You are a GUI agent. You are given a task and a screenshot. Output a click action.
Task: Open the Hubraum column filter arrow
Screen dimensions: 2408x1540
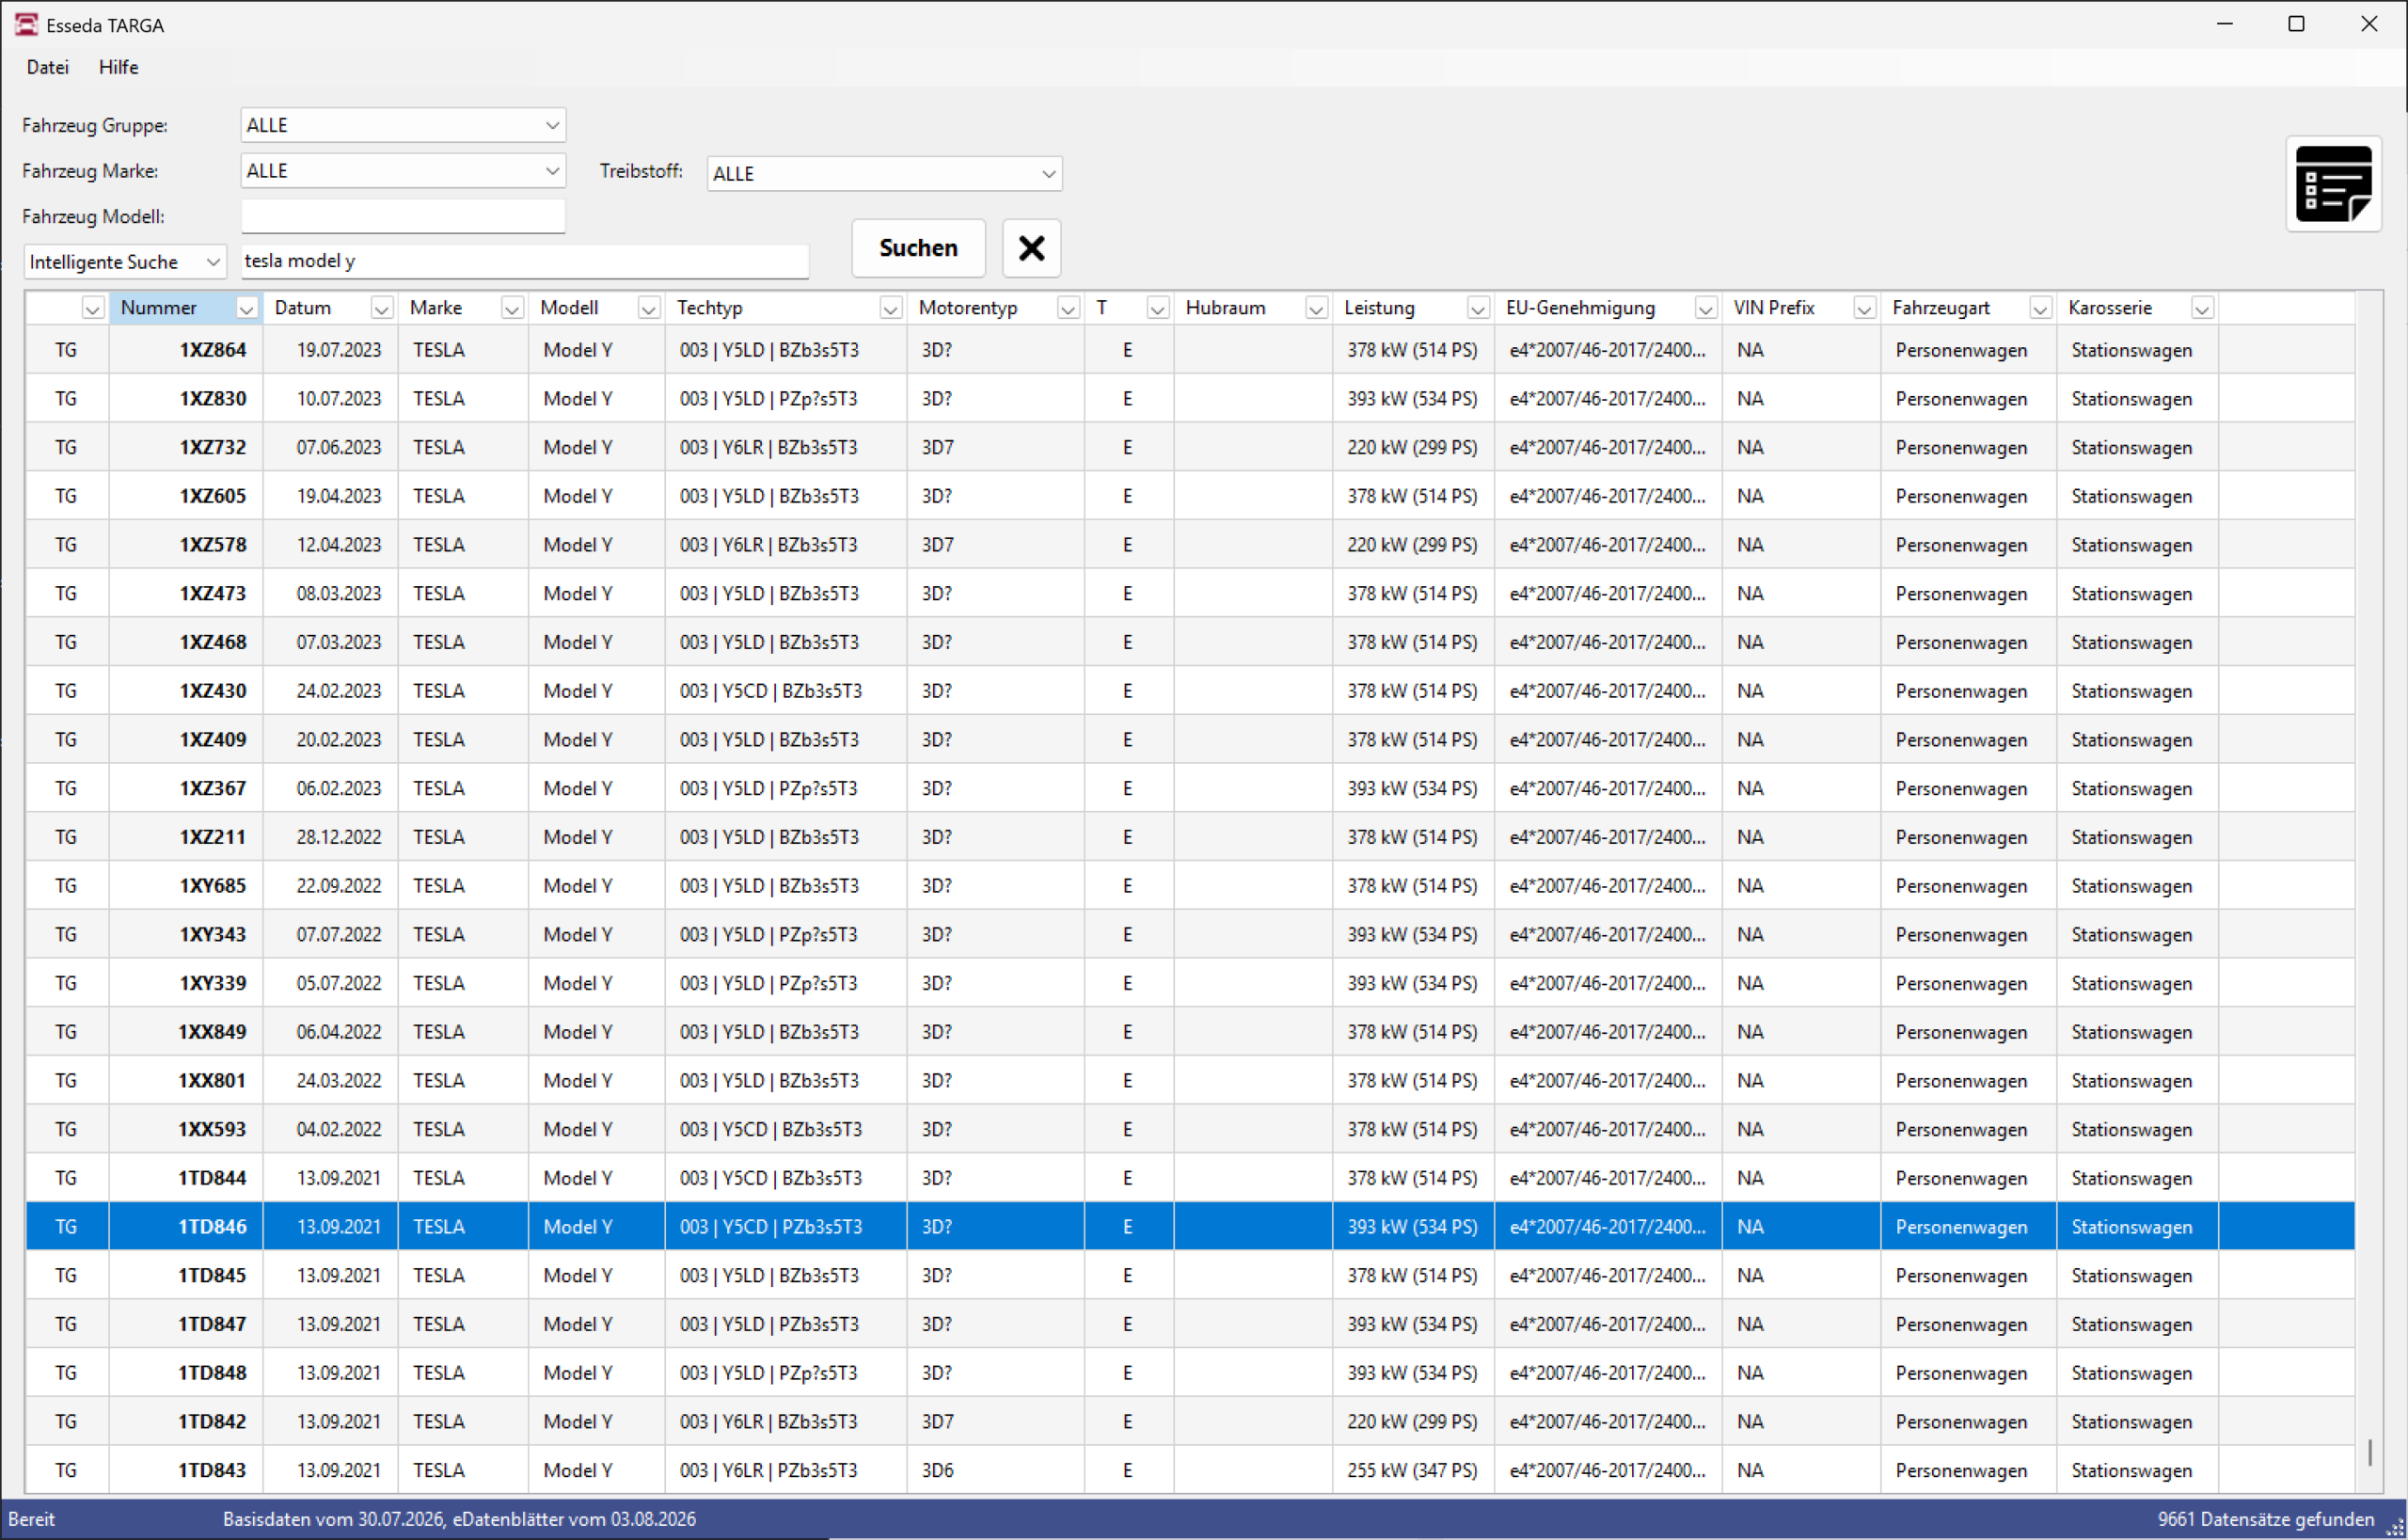(x=1316, y=309)
